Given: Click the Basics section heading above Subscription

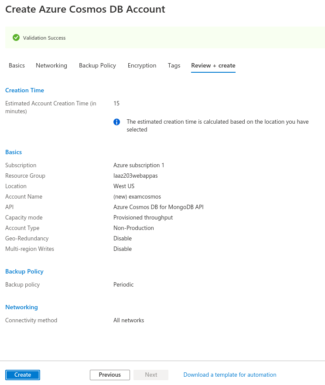Looking at the screenshot, I should 14,152.
